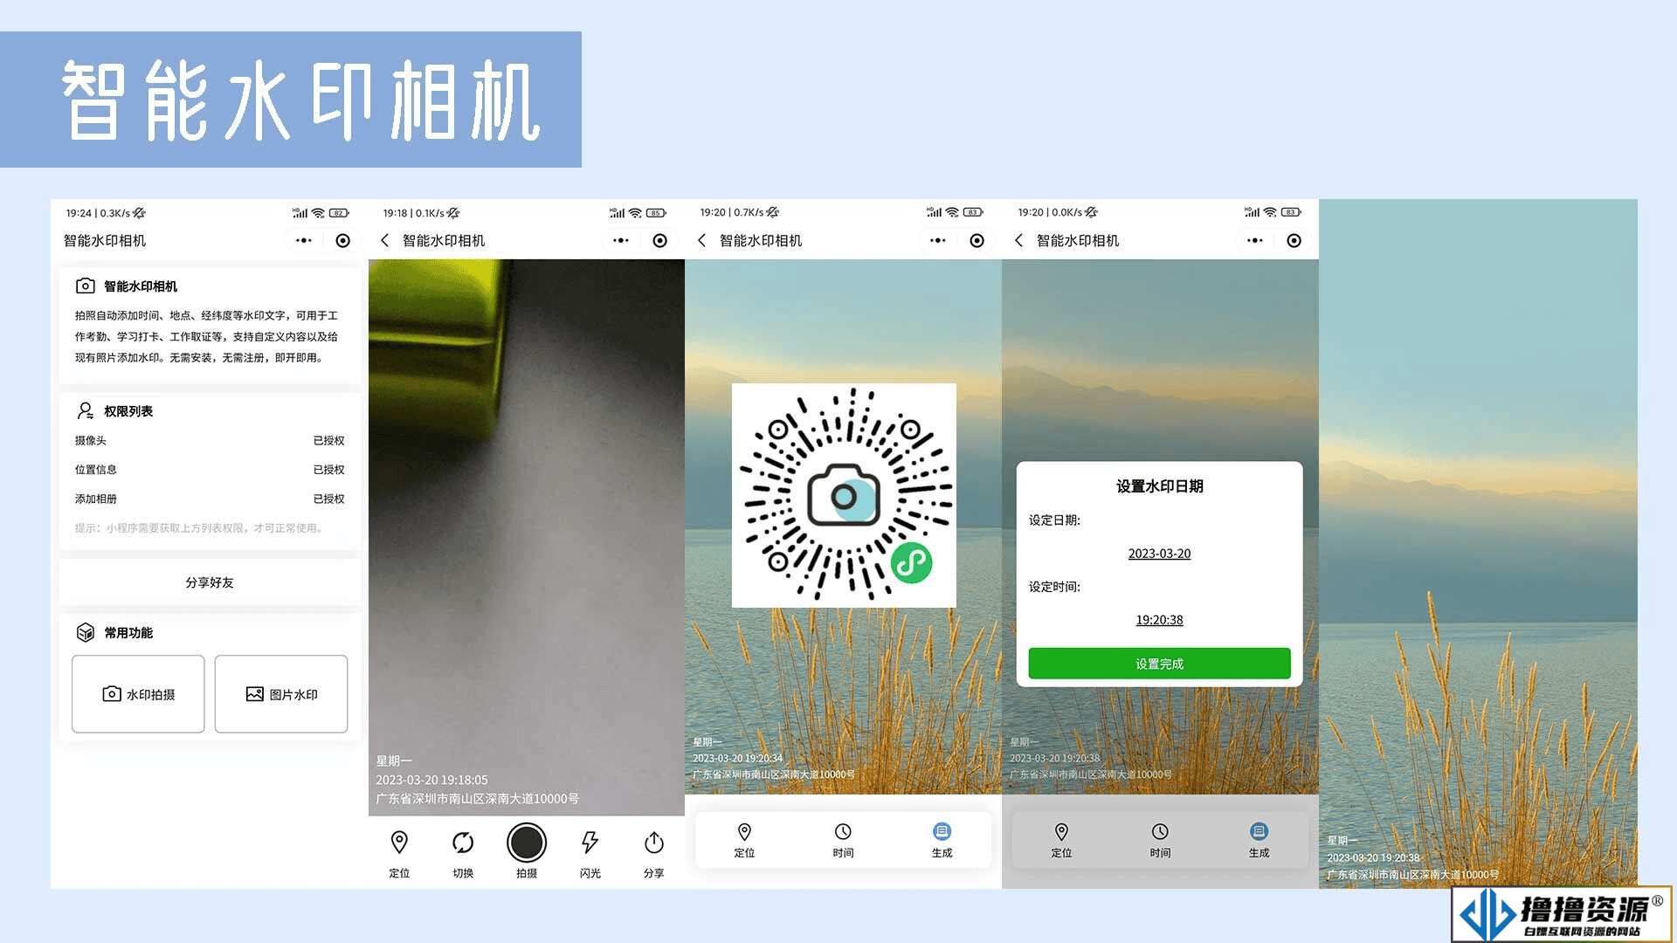Screen dimensions: 1677x943
Task: Click the overflow menu ··· button
Action: click(301, 241)
